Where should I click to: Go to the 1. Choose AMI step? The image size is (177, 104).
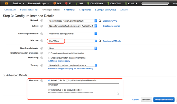10,10
